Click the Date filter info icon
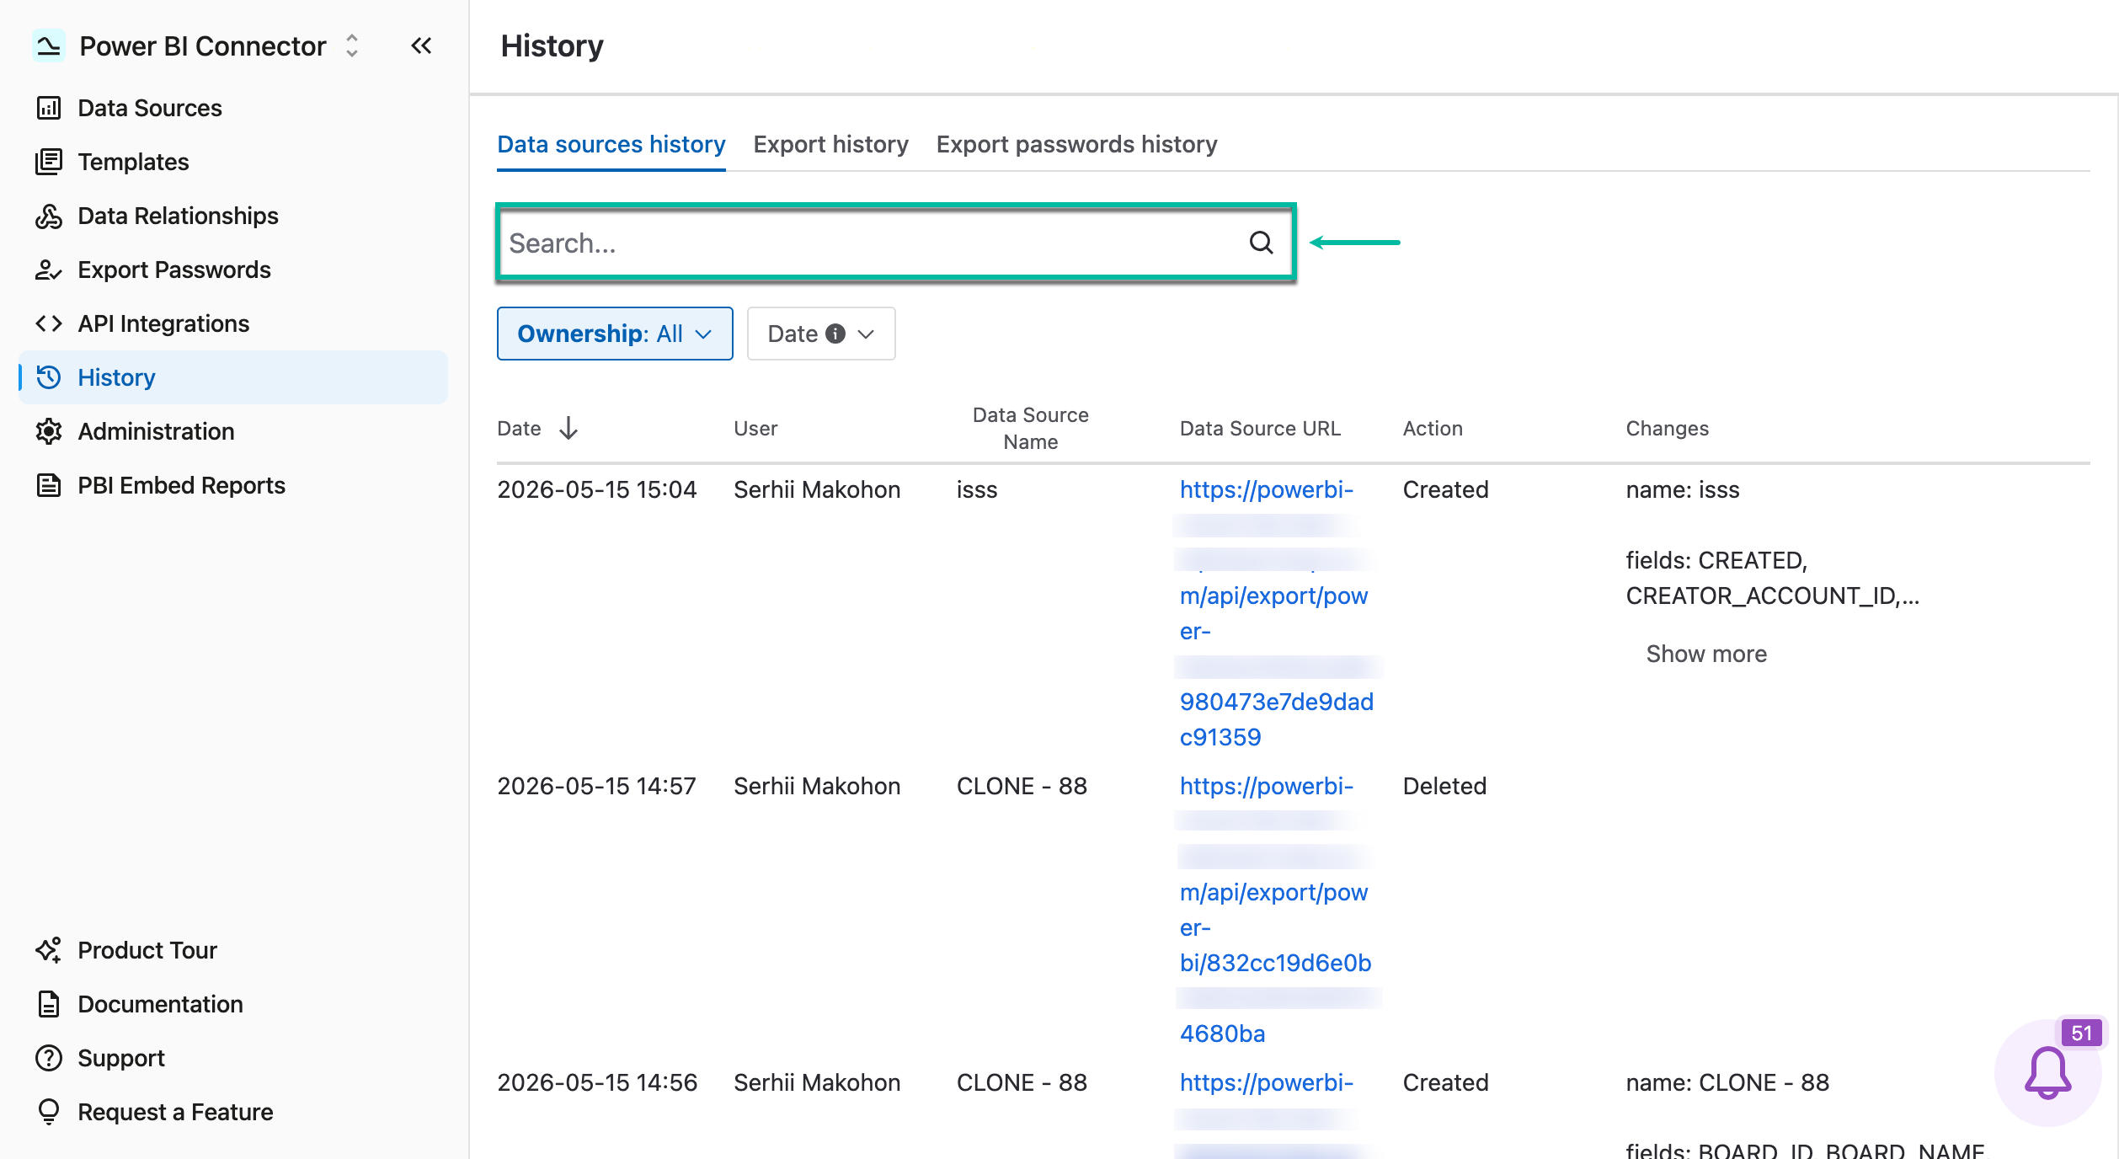The height and width of the screenshot is (1159, 2119). tap(835, 334)
